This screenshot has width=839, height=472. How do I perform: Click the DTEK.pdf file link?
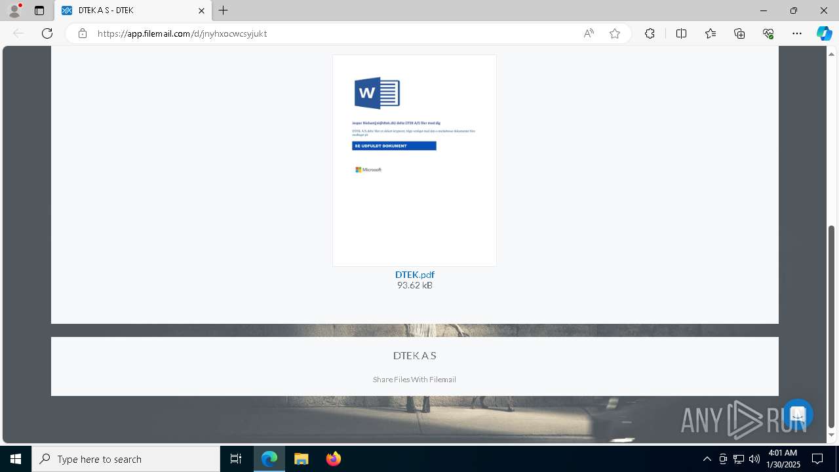pyautogui.click(x=415, y=275)
